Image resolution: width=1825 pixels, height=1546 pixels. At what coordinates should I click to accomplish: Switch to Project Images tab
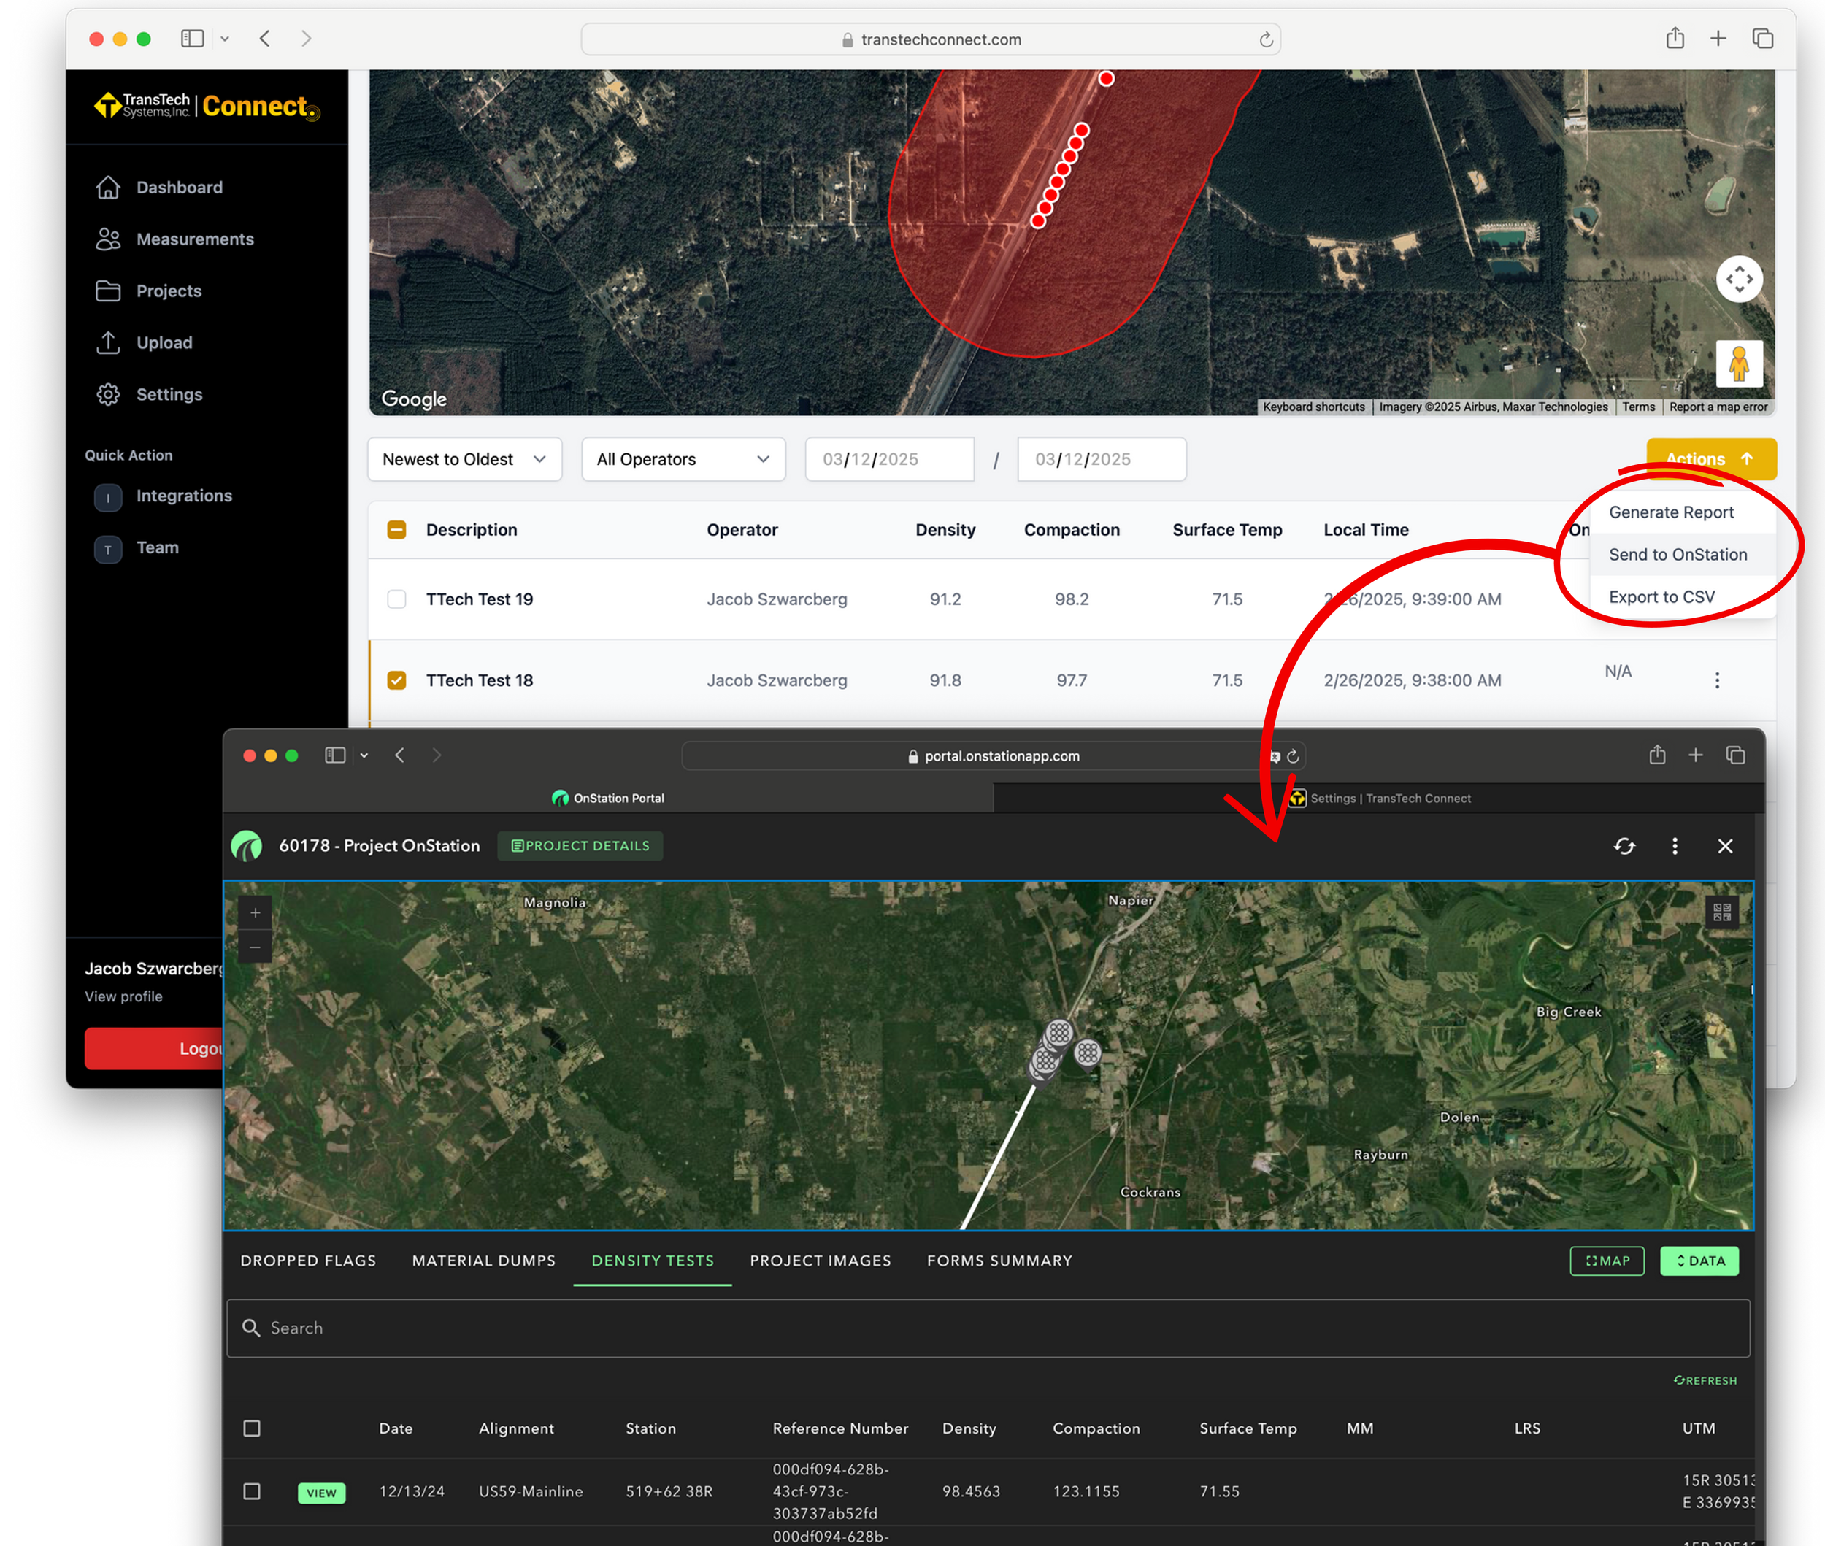pyautogui.click(x=820, y=1261)
